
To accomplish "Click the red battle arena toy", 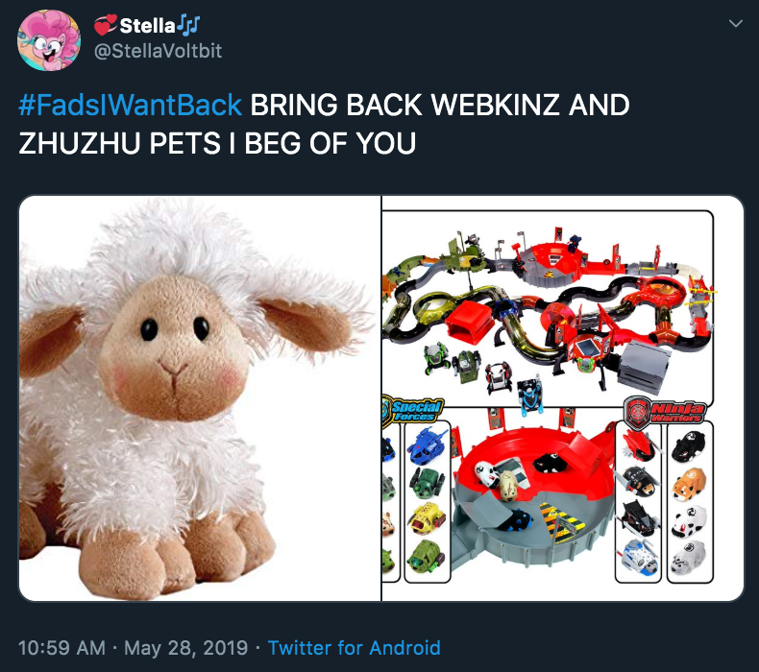I will pos(532,493).
